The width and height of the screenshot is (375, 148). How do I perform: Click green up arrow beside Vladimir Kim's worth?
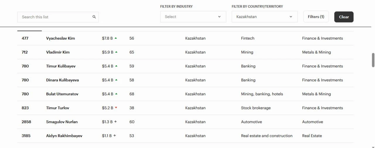(x=116, y=52)
